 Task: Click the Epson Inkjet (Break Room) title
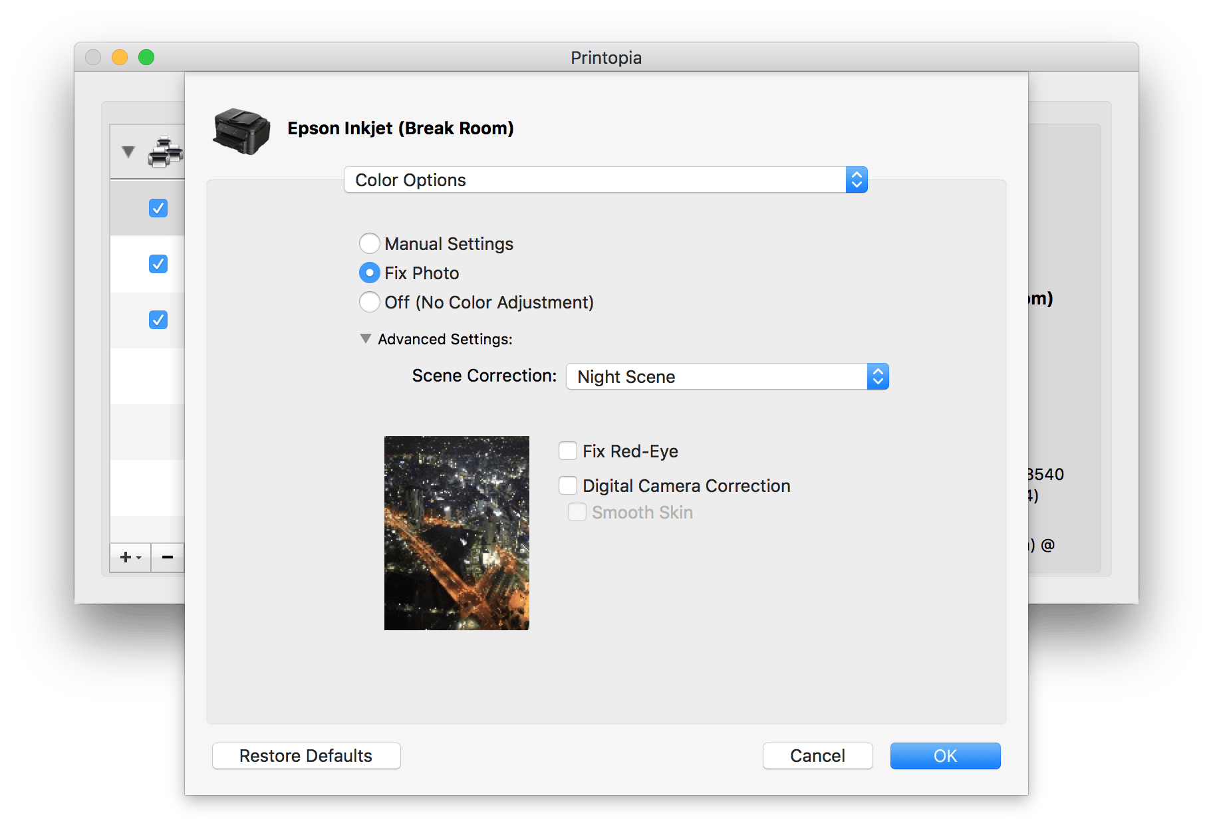point(400,128)
